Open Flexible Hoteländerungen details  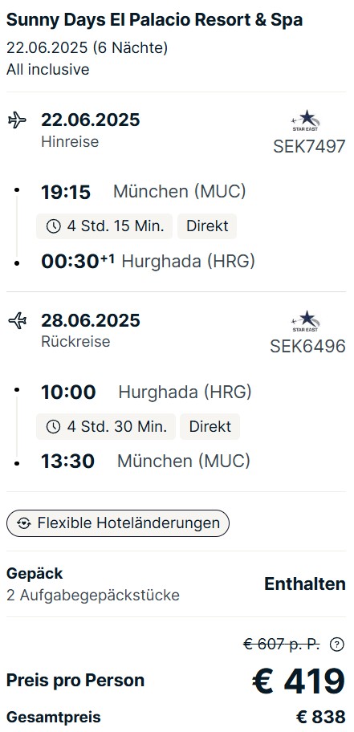[118, 523]
